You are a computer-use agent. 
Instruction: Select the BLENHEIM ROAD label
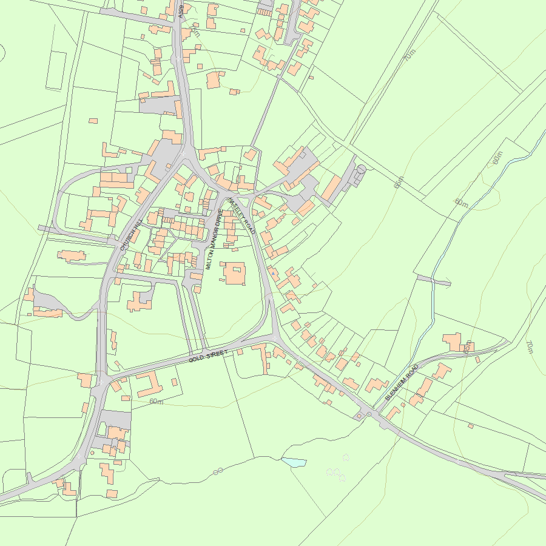point(402,382)
